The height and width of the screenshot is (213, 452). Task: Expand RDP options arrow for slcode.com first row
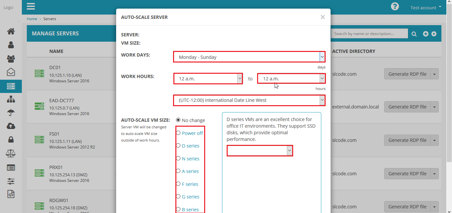435,74
